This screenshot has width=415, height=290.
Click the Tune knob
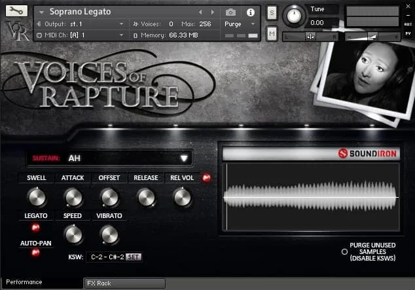coord(294,16)
